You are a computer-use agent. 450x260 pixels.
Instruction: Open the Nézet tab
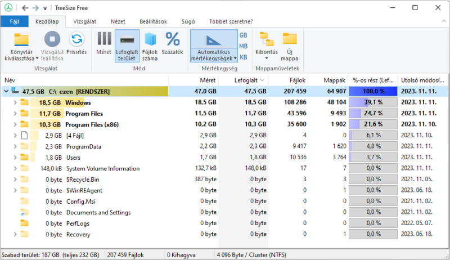(118, 21)
